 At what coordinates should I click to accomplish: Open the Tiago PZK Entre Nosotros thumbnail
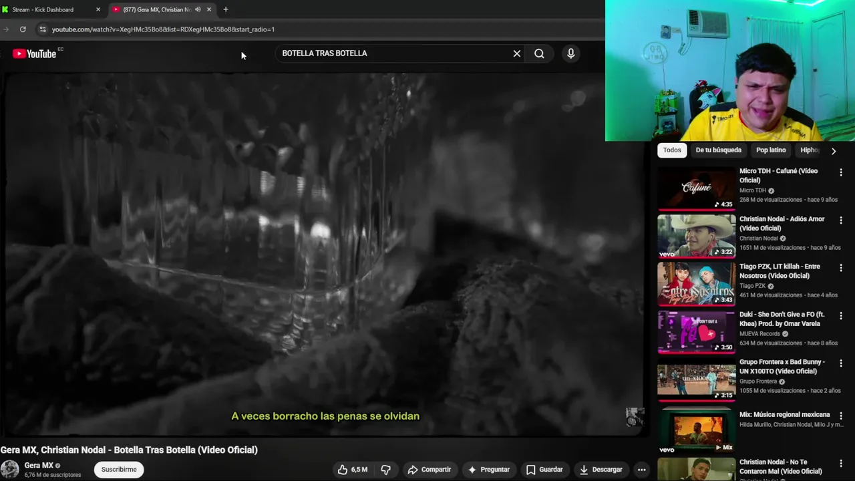click(x=696, y=284)
